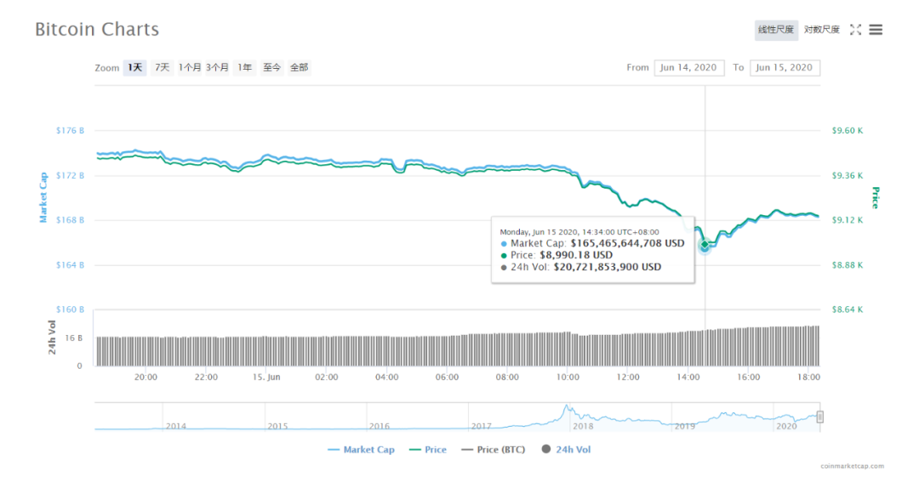919x482 pixels.
Task: Edit the To date field
Action: pos(785,68)
